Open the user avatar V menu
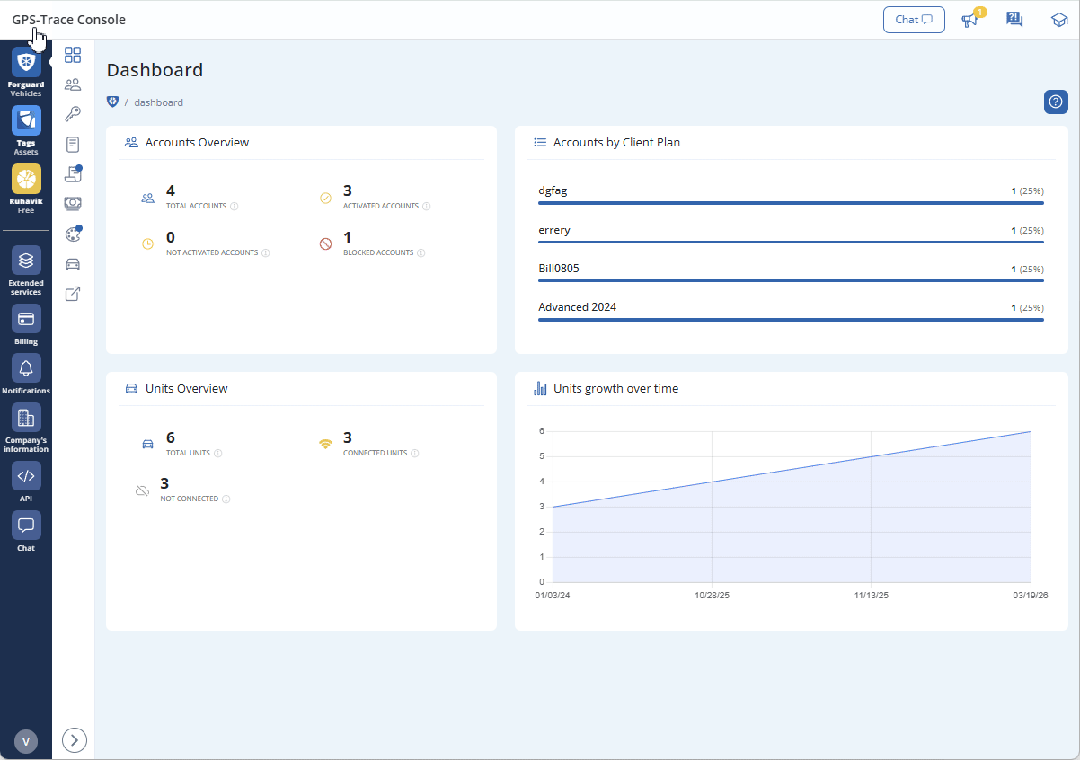This screenshot has width=1080, height=760. [x=26, y=741]
